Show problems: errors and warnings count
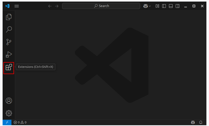209x126 pixels. (20, 122)
